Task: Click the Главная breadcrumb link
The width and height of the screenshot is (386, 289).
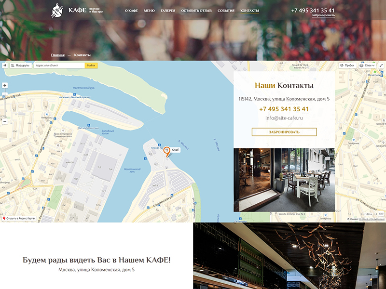Action: pos(58,55)
